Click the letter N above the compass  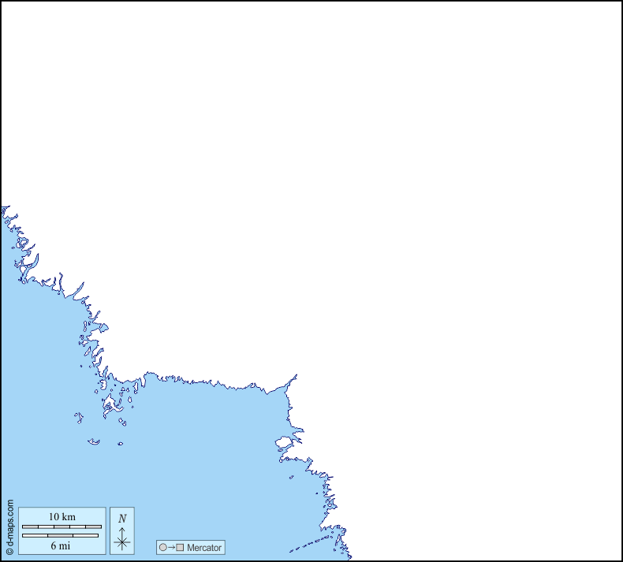click(121, 519)
